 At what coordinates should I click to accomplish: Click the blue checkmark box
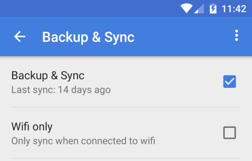pyautogui.click(x=230, y=81)
